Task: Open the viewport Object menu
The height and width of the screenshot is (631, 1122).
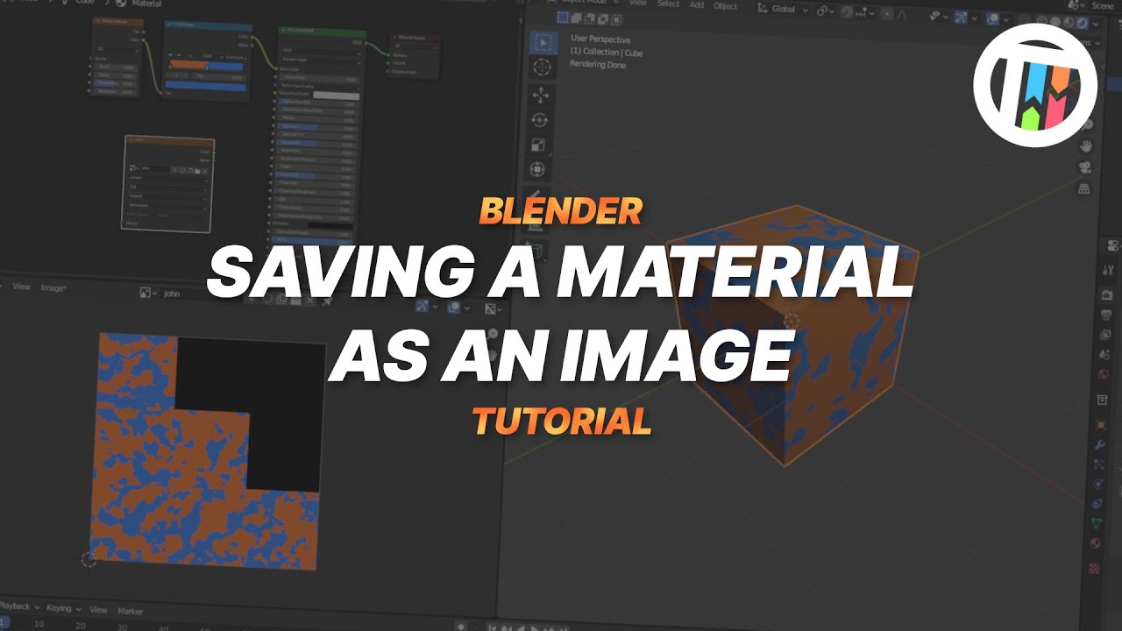Action: coord(725,5)
